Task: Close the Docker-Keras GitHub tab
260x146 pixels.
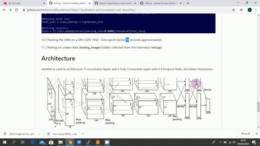Action: click(180, 3)
